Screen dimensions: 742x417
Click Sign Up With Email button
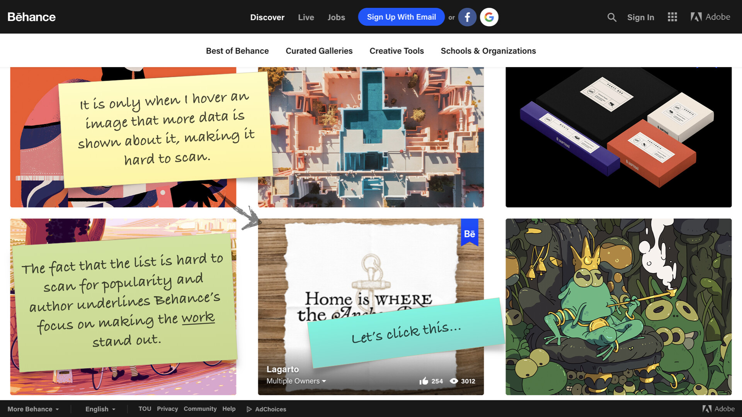coord(402,17)
